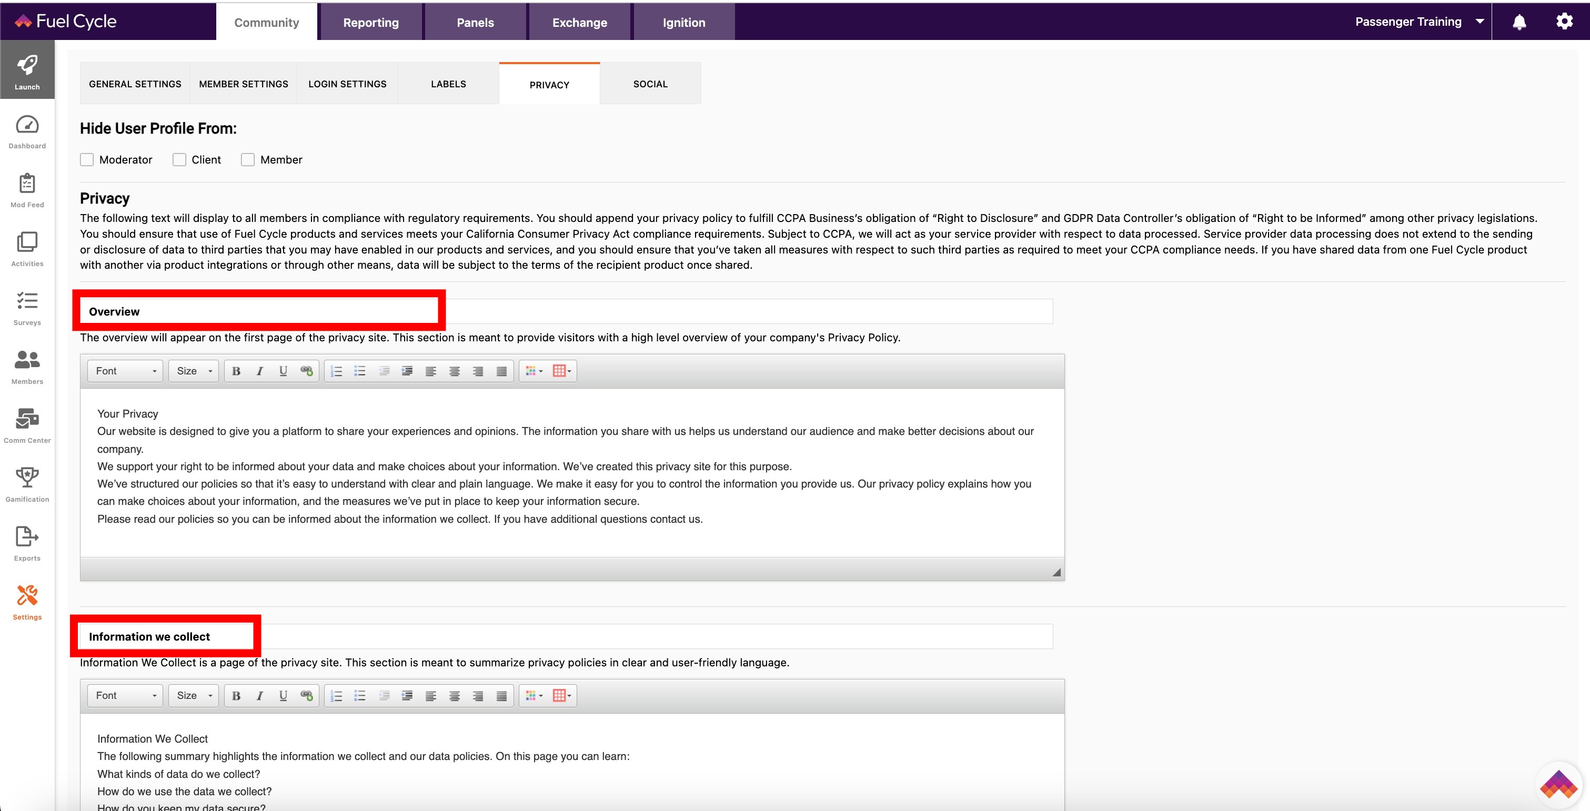1590x811 pixels.
Task: Check the Client checkbox
Action: 179,160
